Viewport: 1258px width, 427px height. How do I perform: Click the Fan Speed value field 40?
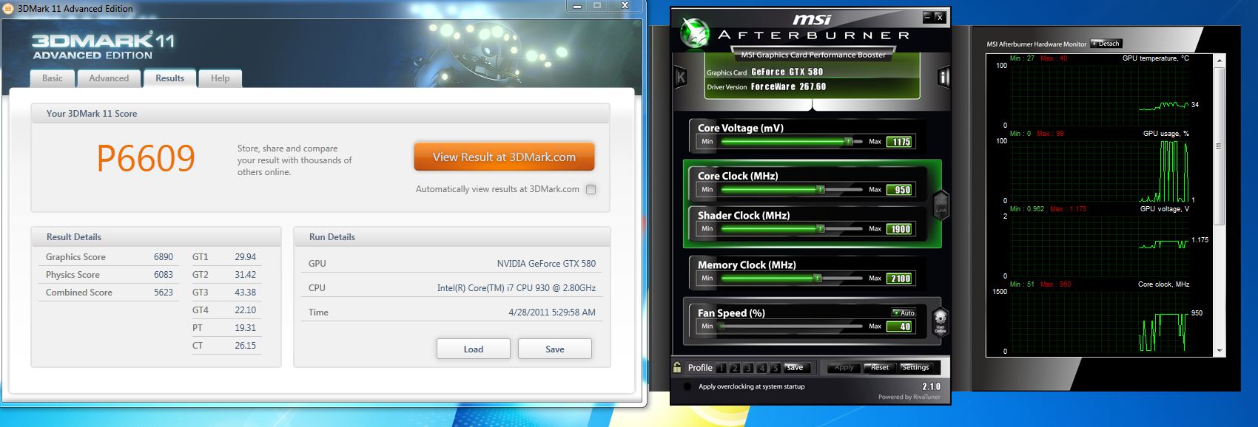click(x=901, y=327)
